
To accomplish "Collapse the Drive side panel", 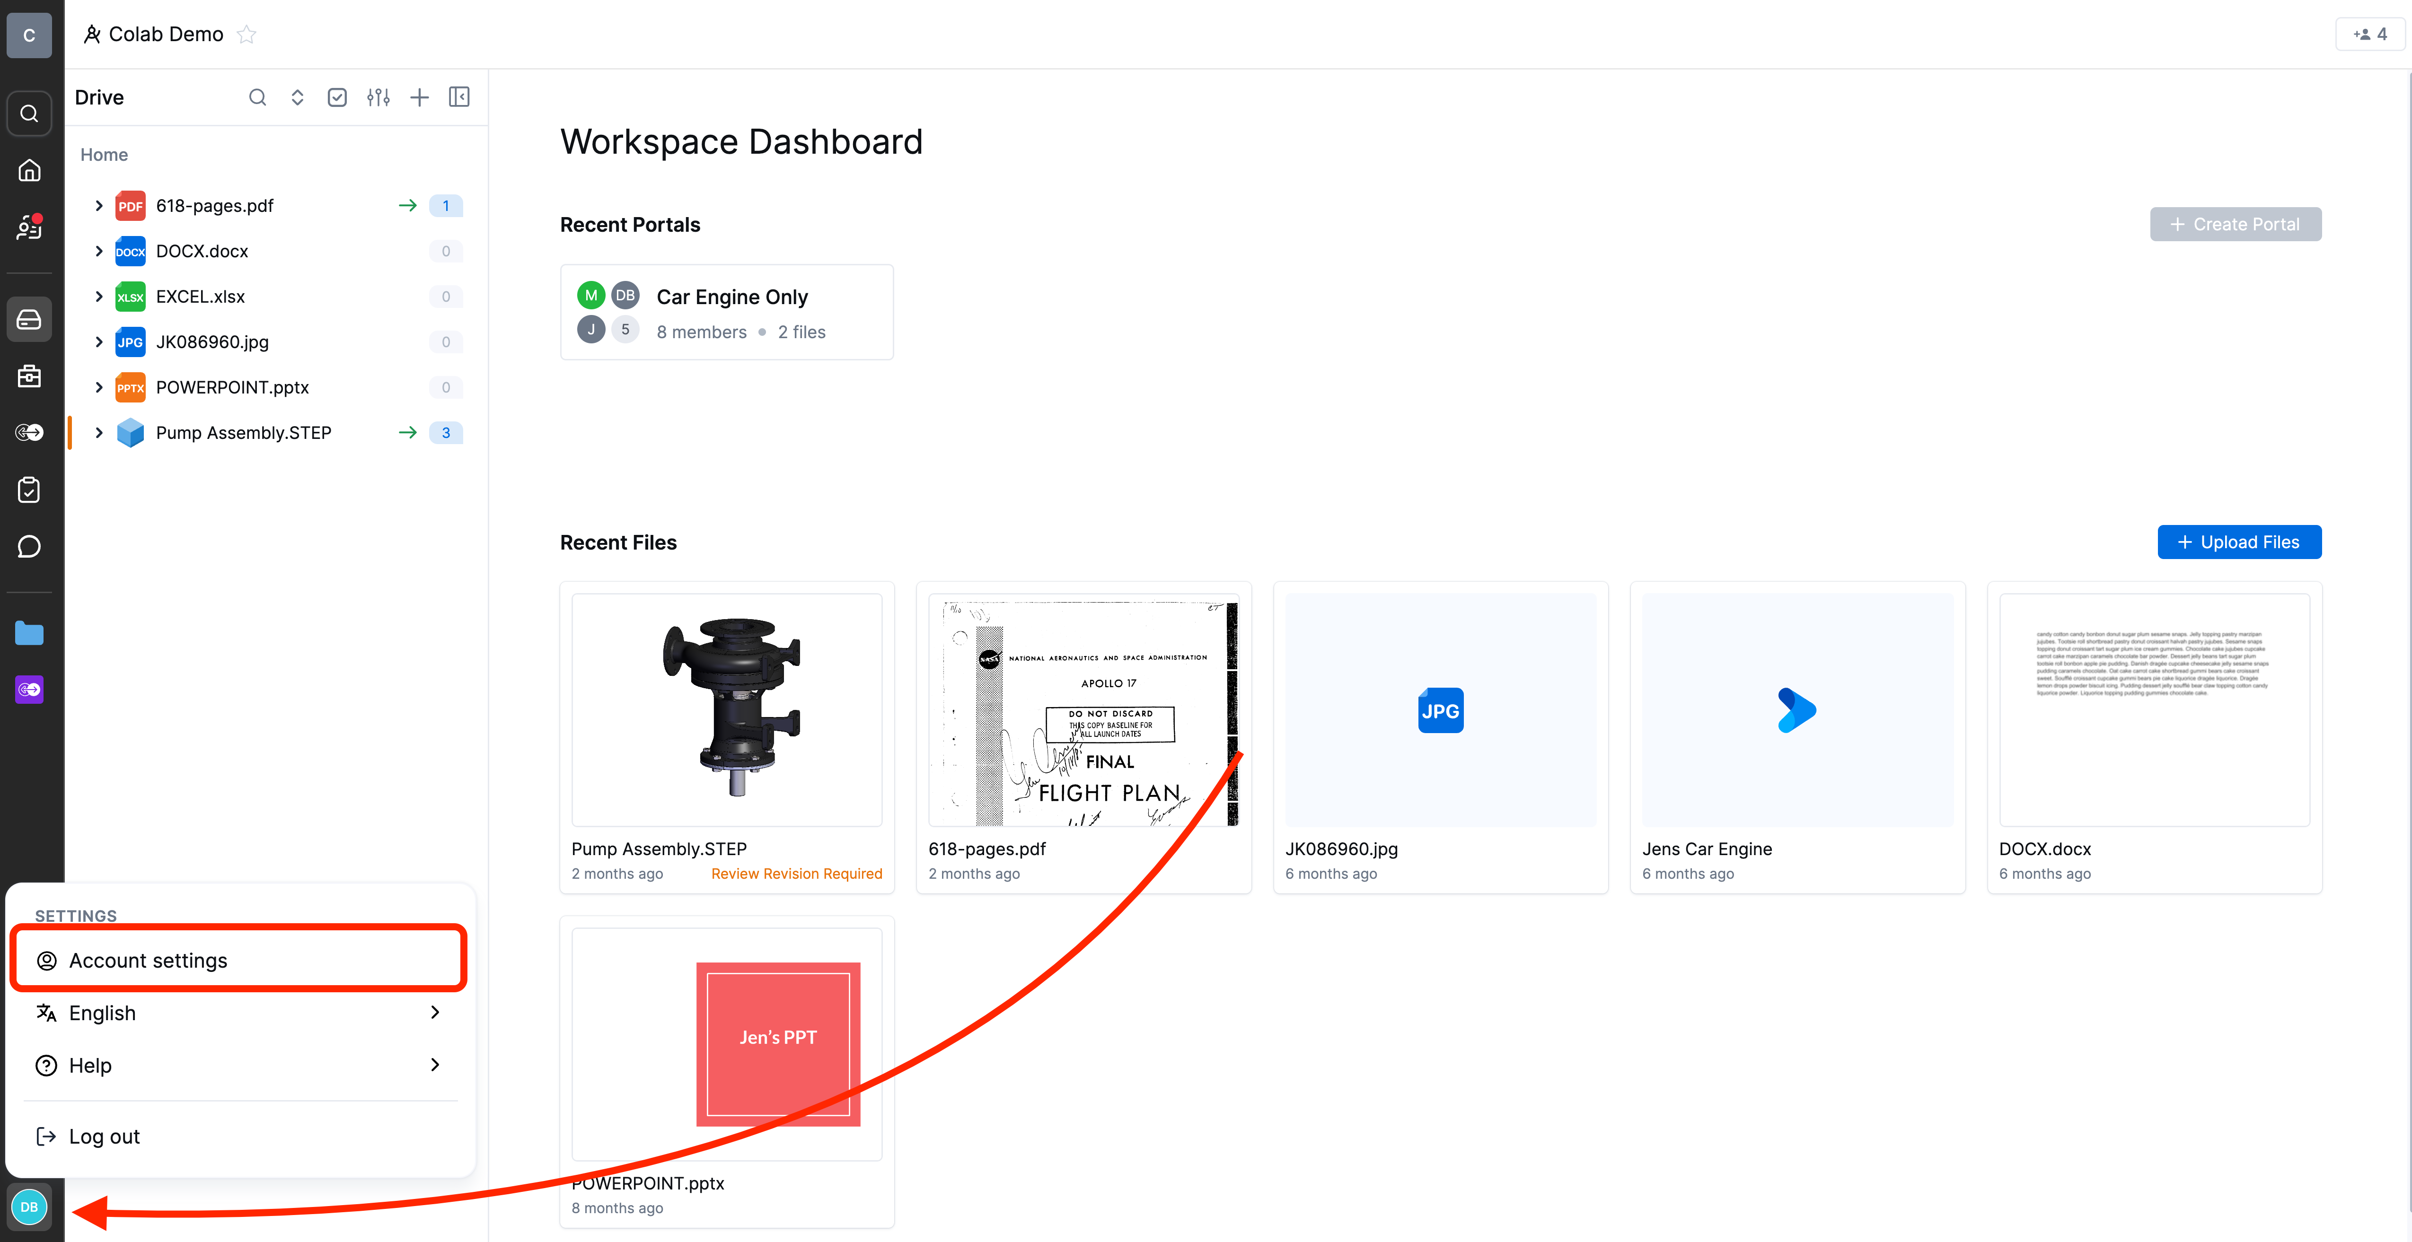I will [x=459, y=97].
